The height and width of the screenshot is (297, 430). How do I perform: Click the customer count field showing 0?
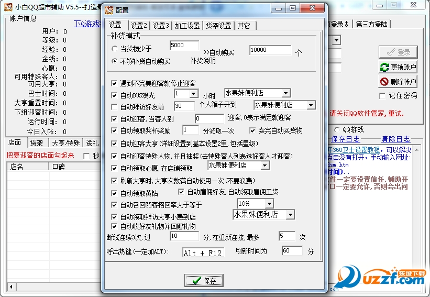(x=210, y=118)
